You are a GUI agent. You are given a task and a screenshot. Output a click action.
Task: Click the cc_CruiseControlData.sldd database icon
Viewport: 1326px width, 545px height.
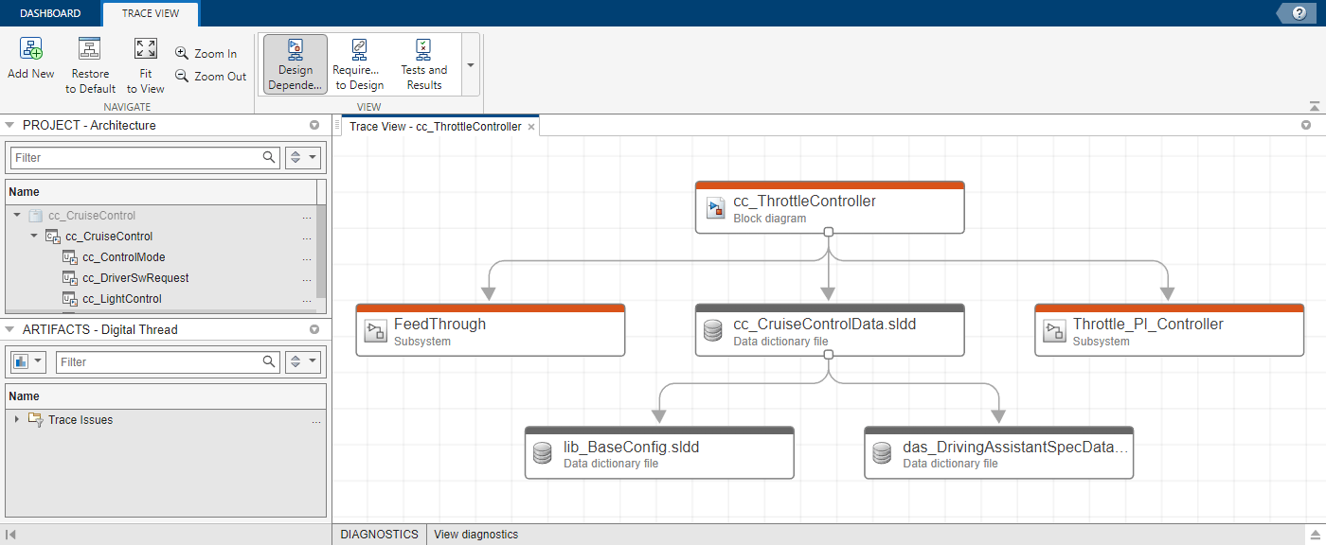click(x=715, y=331)
